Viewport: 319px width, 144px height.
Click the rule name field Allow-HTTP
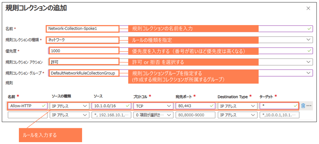pyautogui.click(x=28, y=106)
